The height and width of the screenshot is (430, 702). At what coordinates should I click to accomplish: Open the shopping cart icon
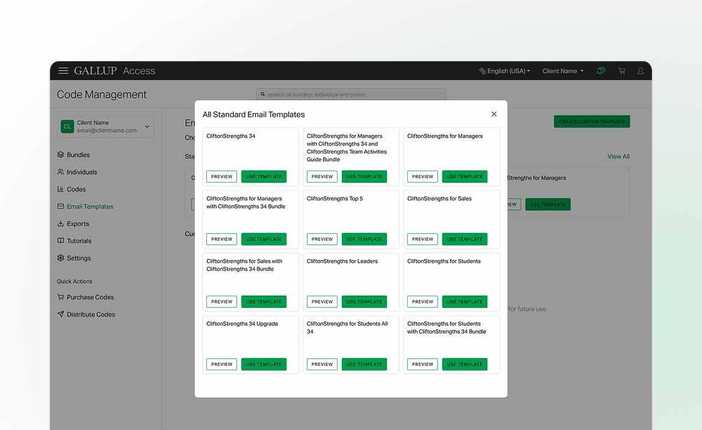click(622, 71)
